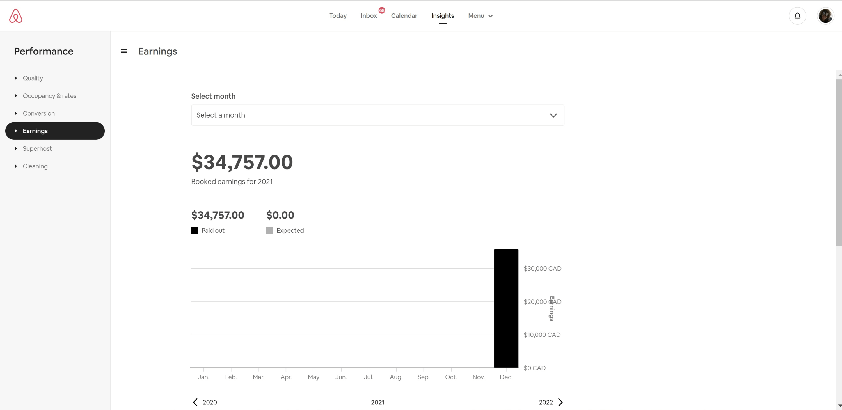Open the Select a month dropdown

point(377,115)
